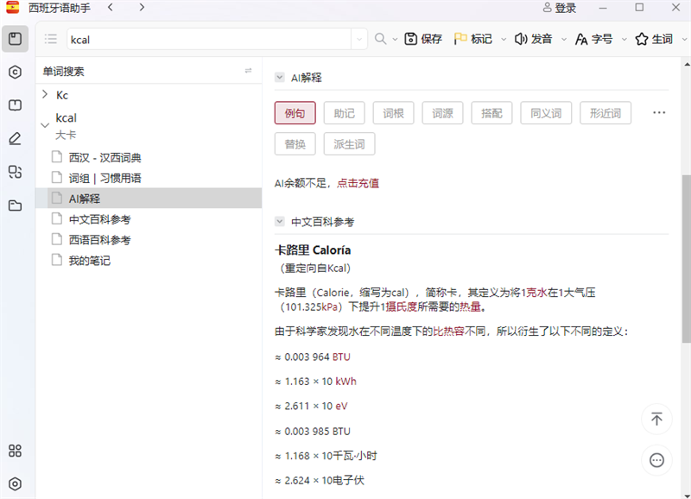The image size is (691, 499).
Task: Collapse the 中文百科参考 section
Action: [278, 219]
